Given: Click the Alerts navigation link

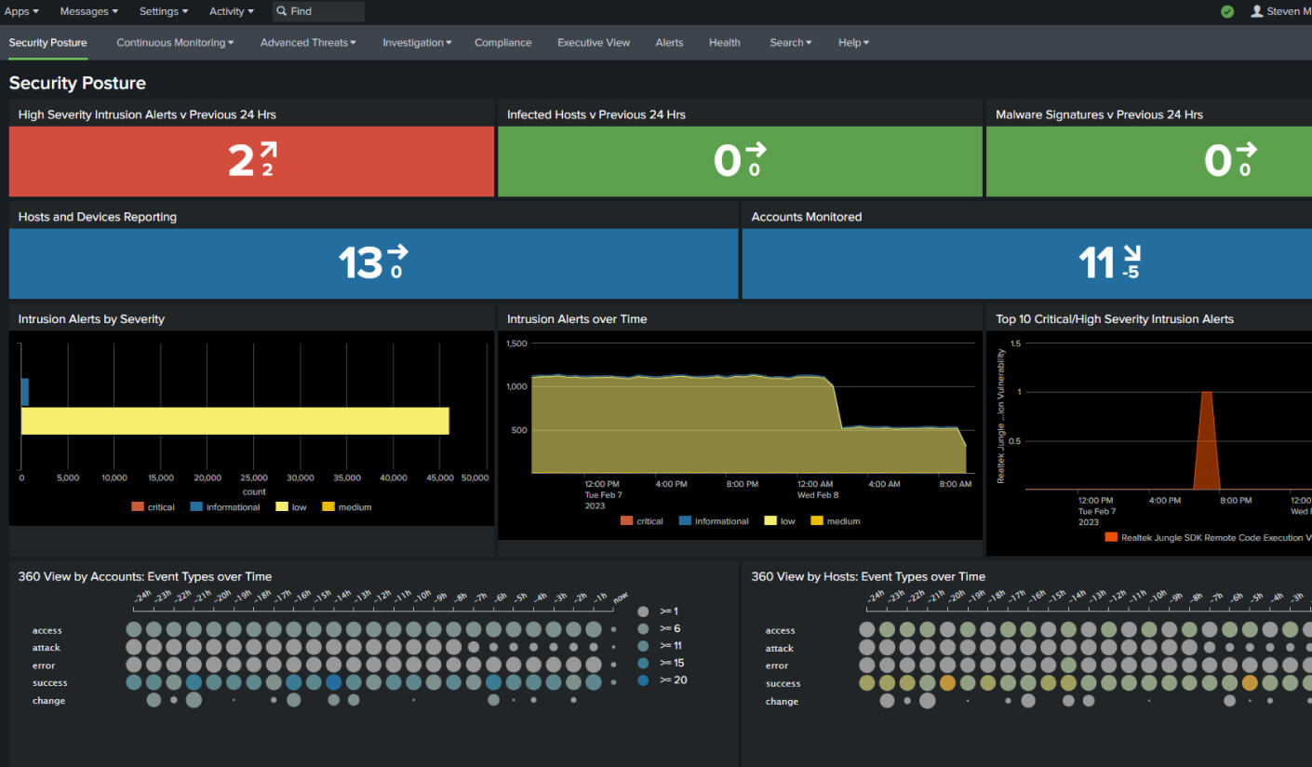Looking at the screenshot, I should [x=669, y=43].
